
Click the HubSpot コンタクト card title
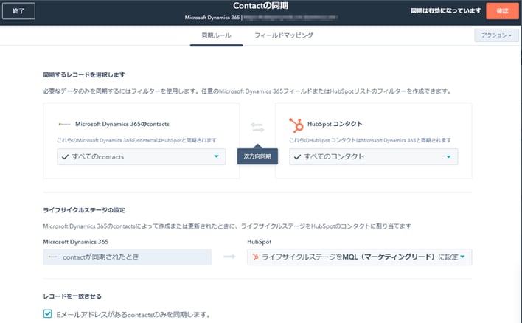point(335,124)
